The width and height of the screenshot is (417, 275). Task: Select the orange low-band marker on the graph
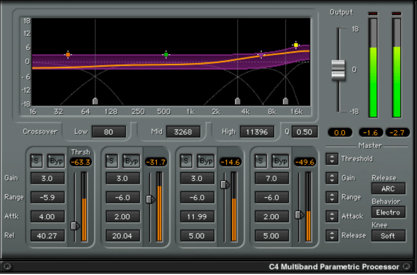(68, 54)
